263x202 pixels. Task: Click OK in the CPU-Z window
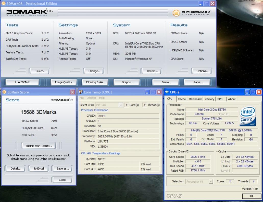point(252,196)
